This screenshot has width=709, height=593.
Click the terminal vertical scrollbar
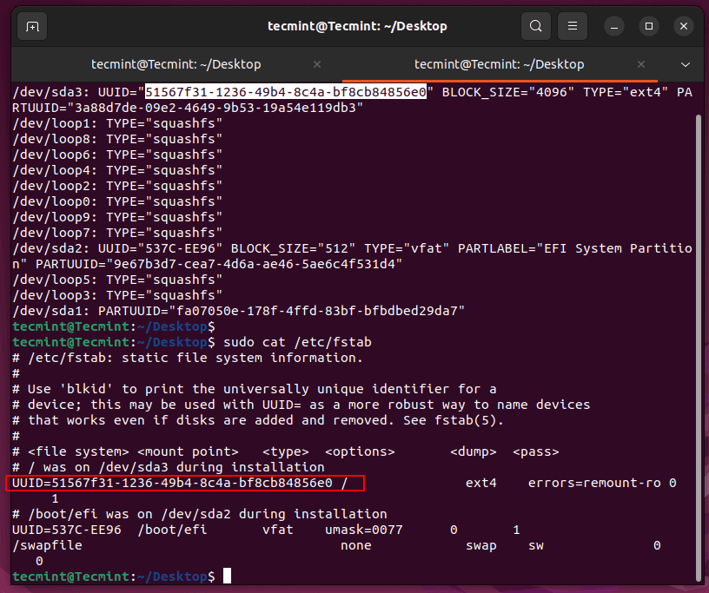(699, 348)
